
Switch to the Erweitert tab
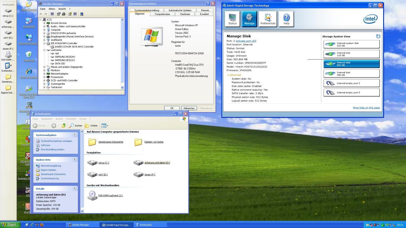[x=204, y=14]
